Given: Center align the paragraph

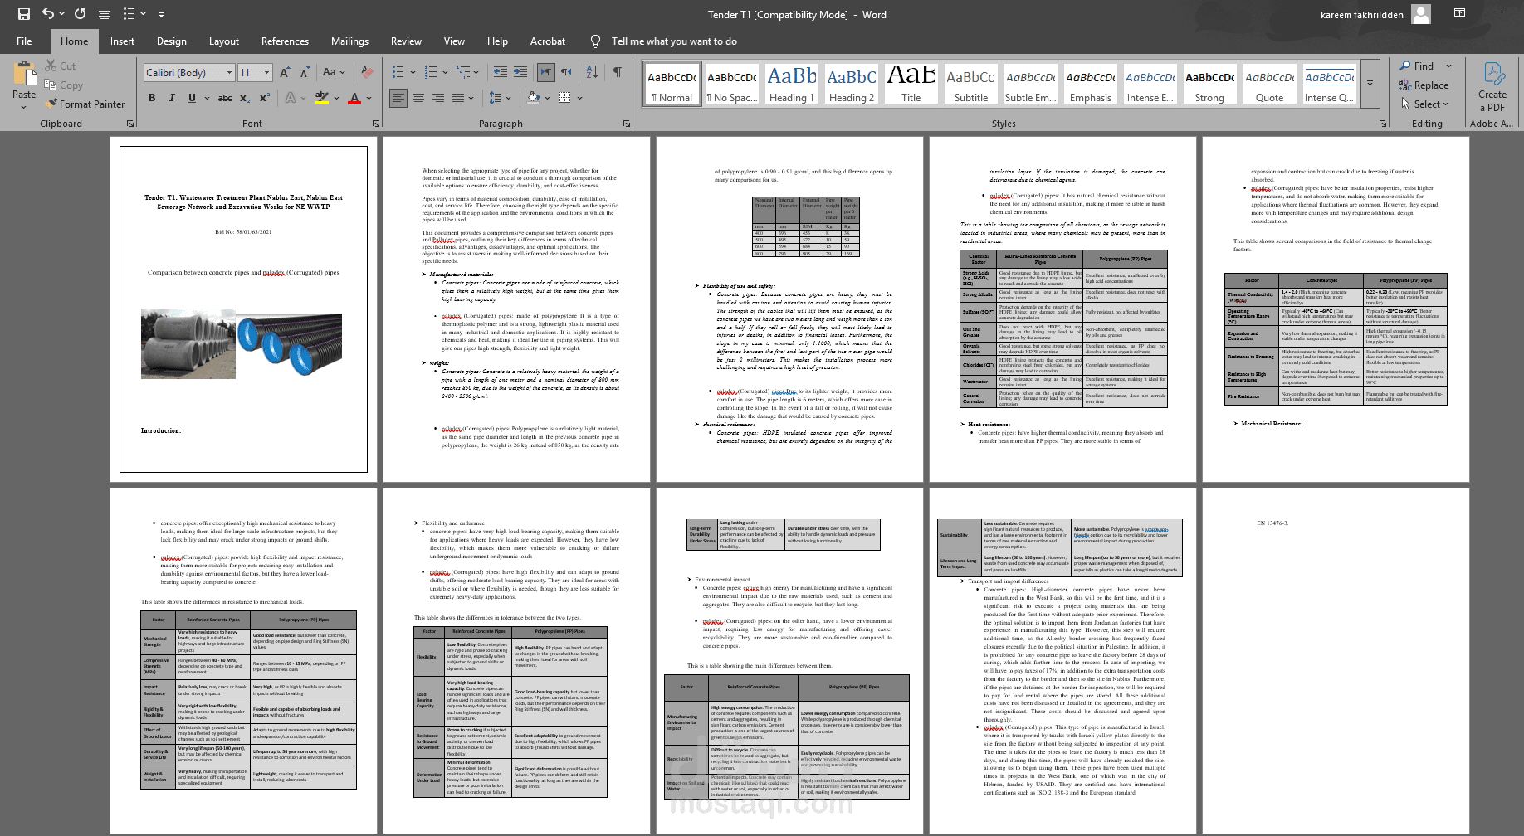Looking at the screenshot, I should 418,98.
